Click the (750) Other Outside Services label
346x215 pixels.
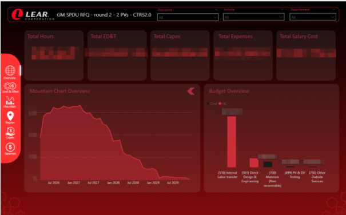tap(317, 177)
